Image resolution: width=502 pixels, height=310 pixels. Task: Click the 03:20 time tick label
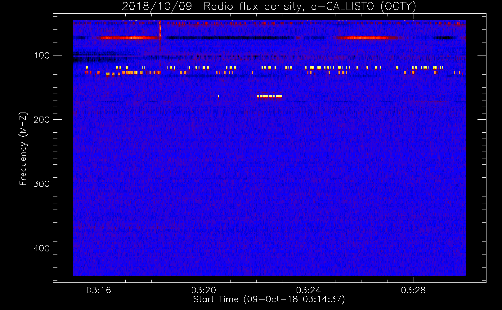click(x=204, y=290)
